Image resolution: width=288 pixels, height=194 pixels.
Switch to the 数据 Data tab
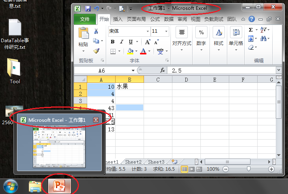coord(168,19)
